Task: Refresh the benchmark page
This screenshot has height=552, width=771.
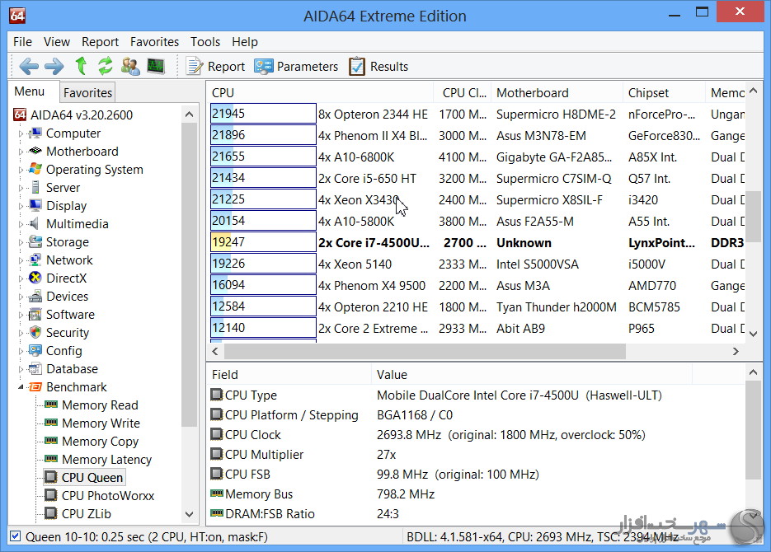Action: (x=105, y=66)
